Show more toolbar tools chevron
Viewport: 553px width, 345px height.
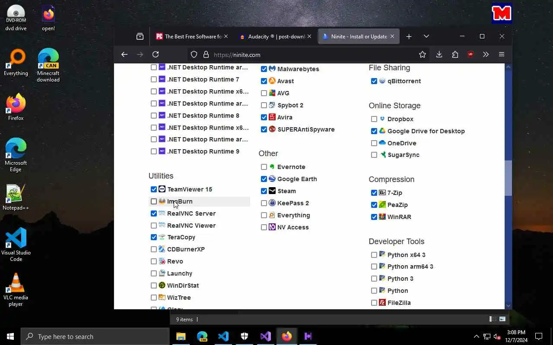coord(486,54)
